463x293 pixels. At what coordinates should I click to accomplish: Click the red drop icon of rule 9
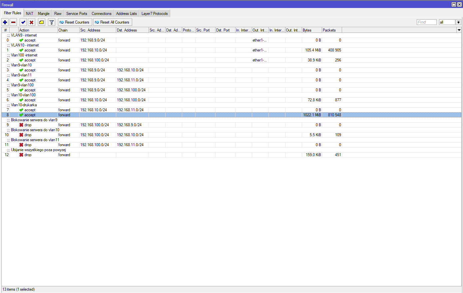click(x=21, y=125)
